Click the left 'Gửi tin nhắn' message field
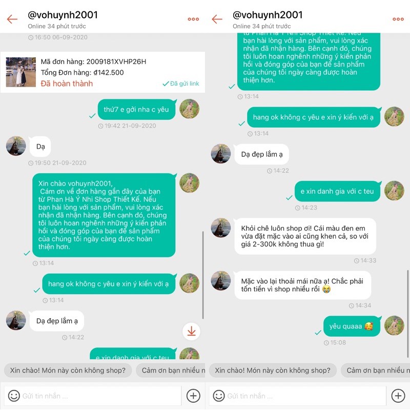The height and width of the screenshot is (410, 410). coord(93,396)
